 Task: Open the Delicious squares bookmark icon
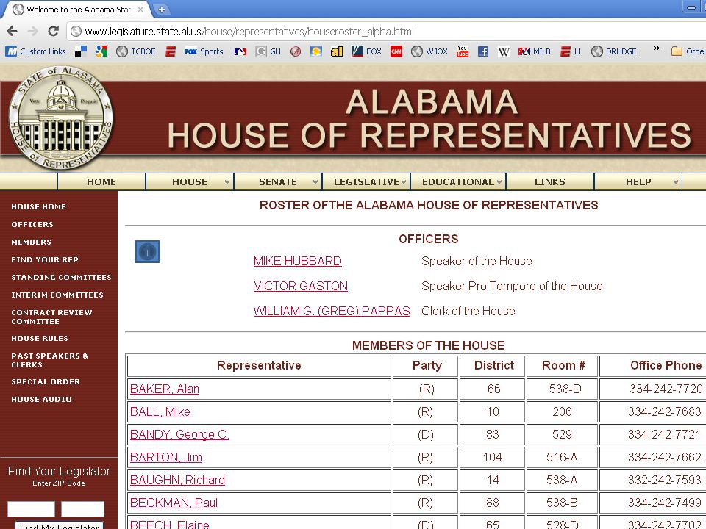coord(81,51)
